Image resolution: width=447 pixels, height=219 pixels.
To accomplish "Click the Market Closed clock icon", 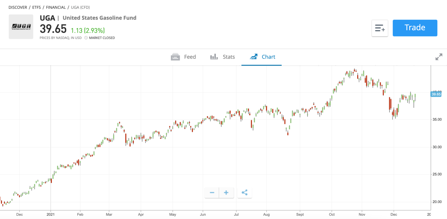I will 86,38.
